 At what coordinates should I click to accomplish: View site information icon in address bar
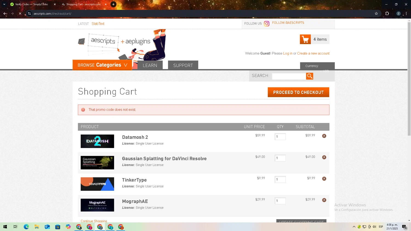pos(29,13)
